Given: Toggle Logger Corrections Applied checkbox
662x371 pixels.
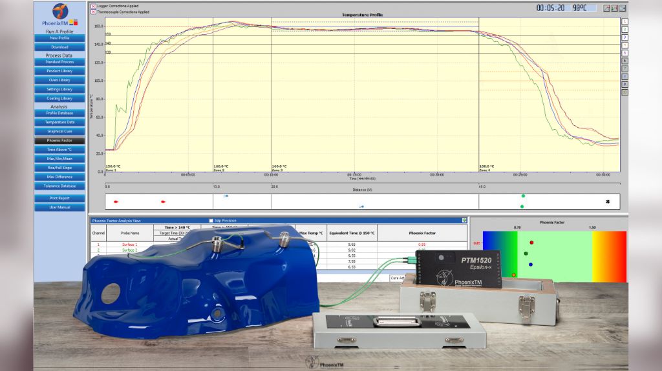Looking at the screenshot, I should [x=93, y=6].
